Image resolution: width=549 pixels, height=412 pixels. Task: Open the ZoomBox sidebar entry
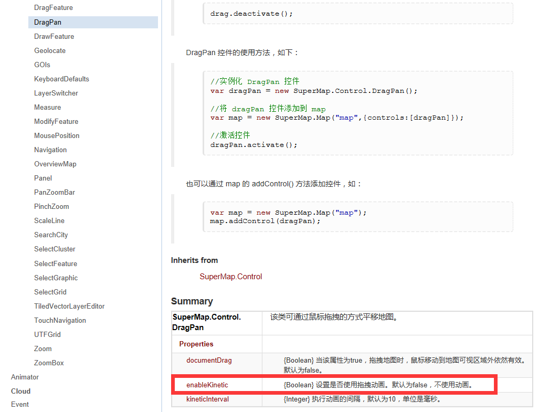pyautogui.click(x=49, y=363)
